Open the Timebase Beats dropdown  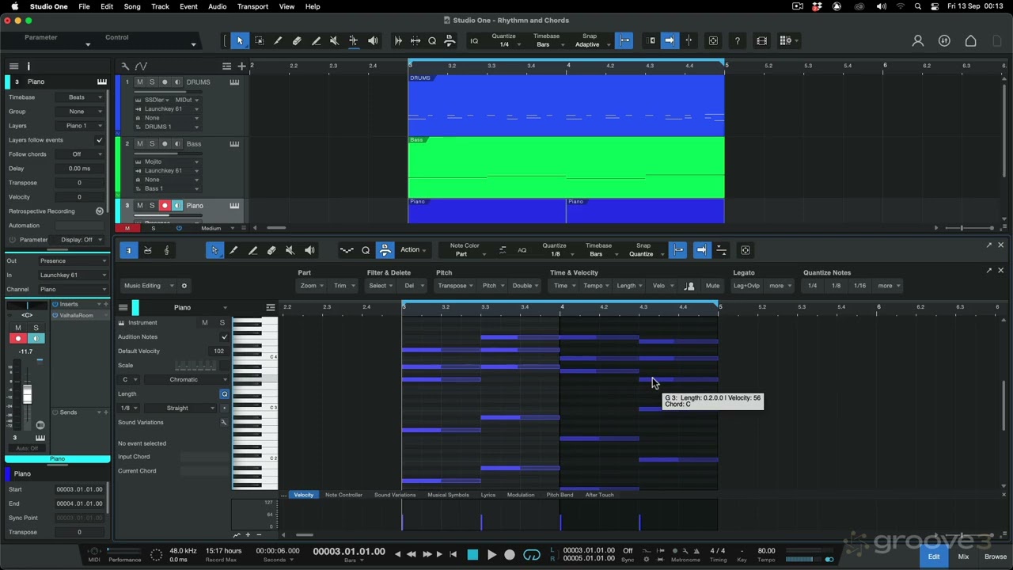[81, 97]
